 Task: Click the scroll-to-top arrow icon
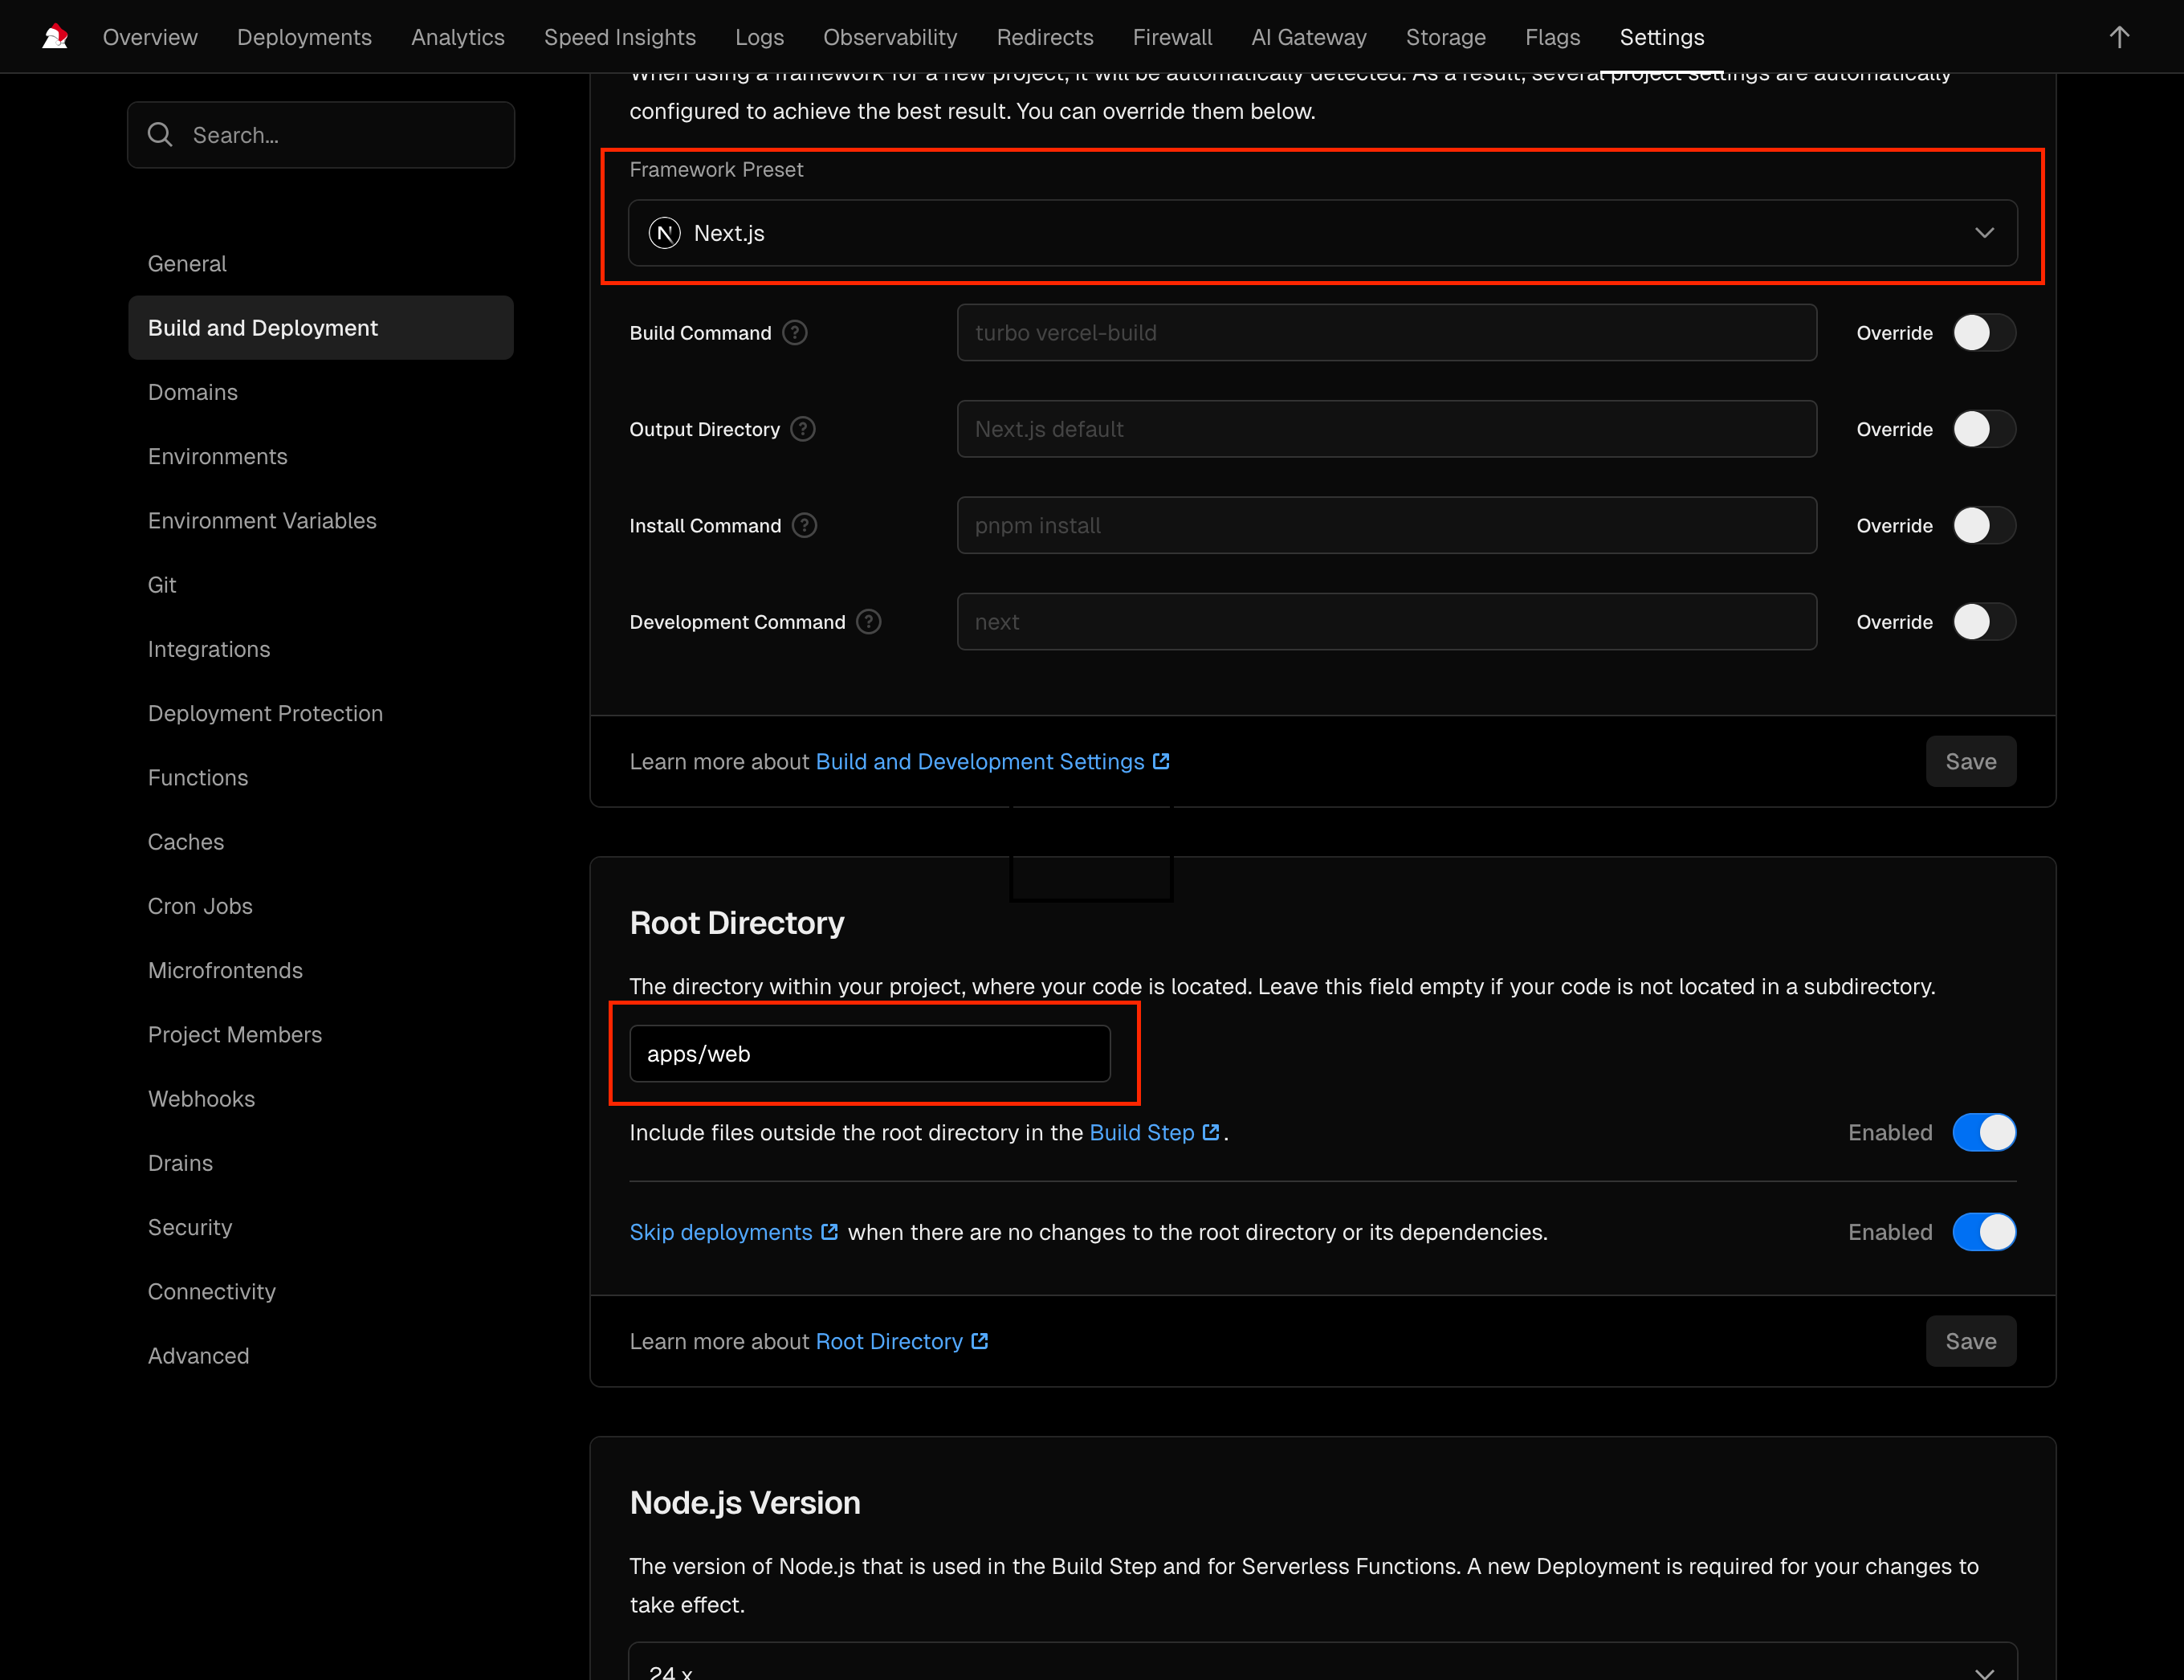point(2119,37)
